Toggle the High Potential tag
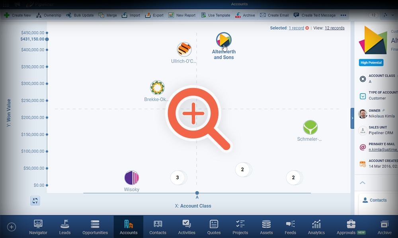Image resolution: width=398 pixels, height=238 pixels. point(371,62)
